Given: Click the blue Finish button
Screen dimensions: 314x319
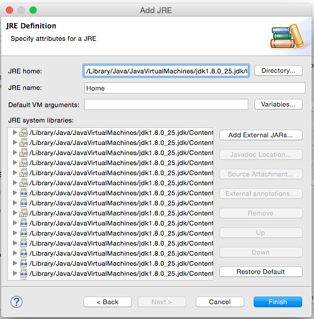Looking at the screenshot, I should pos(278,302).
